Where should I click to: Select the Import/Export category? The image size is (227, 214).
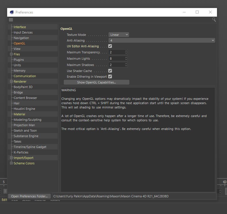(24, 158)
